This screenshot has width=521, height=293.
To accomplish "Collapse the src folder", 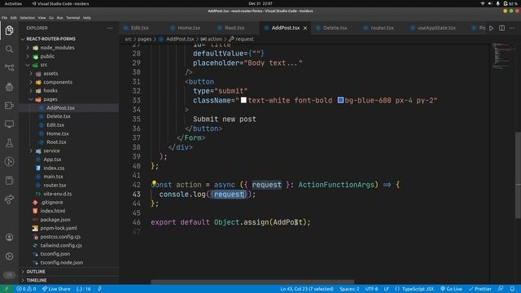I will click(28, 65).
